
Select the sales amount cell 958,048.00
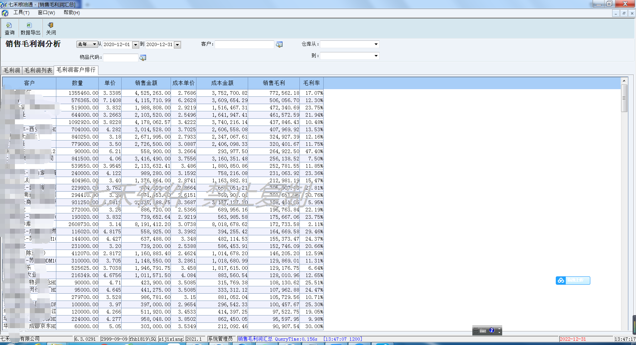click(x=146, y=319)
